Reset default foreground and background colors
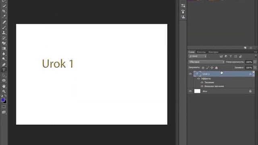Viewport: 258px width, 145px height. (2, 95)
